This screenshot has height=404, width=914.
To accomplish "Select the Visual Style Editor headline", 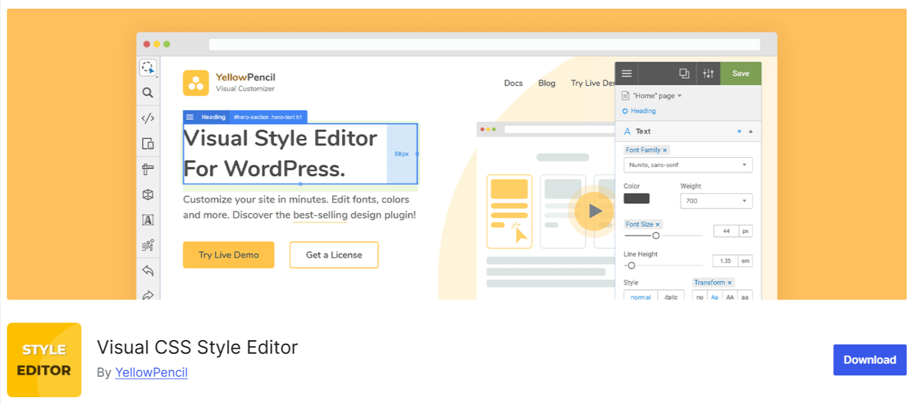I will (280, 153).
